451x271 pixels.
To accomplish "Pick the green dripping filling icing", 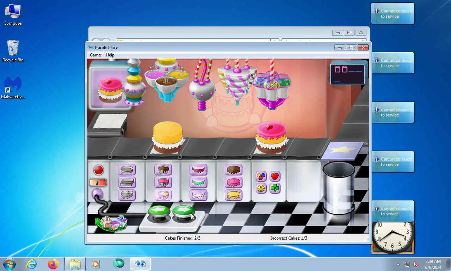I will (198, 182).
